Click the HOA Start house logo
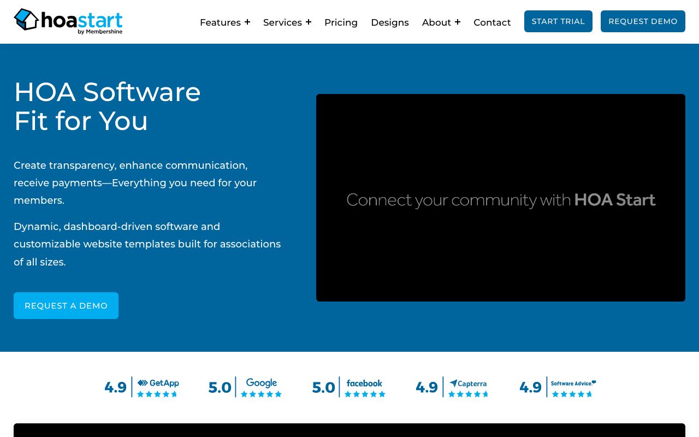 (26, 20)
